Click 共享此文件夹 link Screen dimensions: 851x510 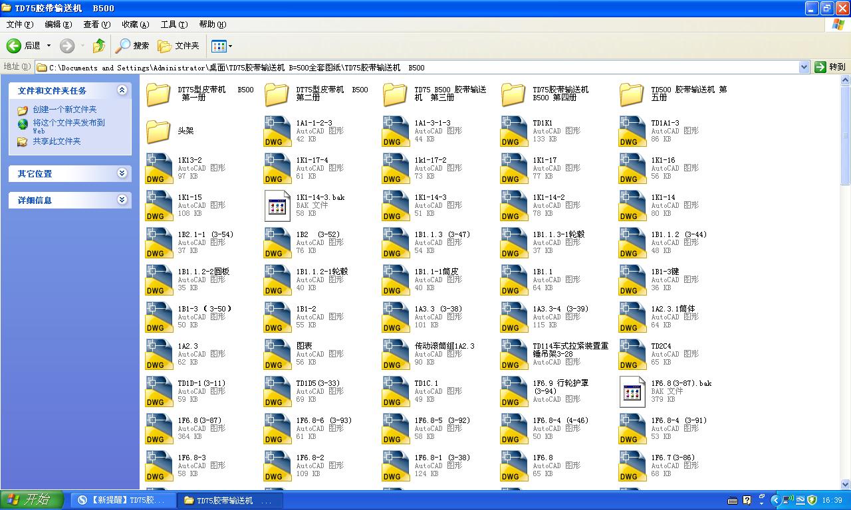(57, 141)
